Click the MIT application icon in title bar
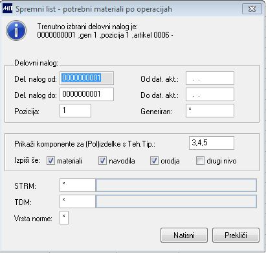This screenshot has height=253, width=266. coord(8,8)
